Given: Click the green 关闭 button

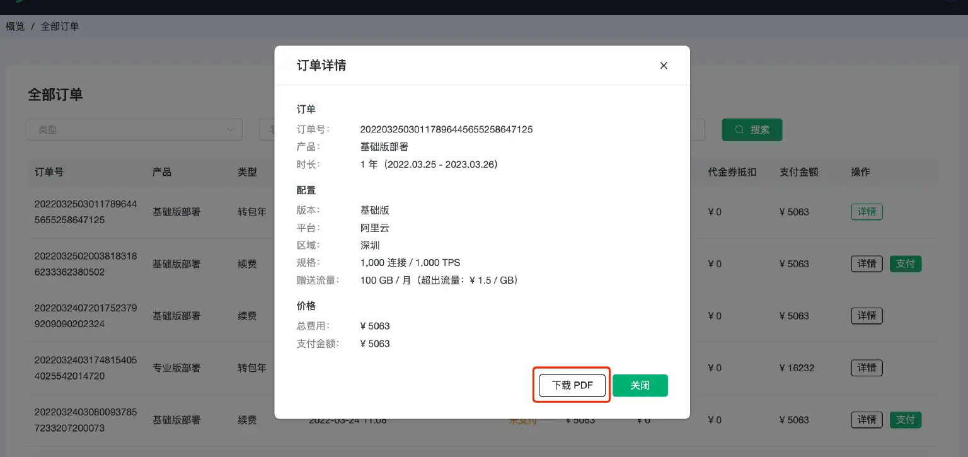Looking at the screenshot, I should (640, 385).
